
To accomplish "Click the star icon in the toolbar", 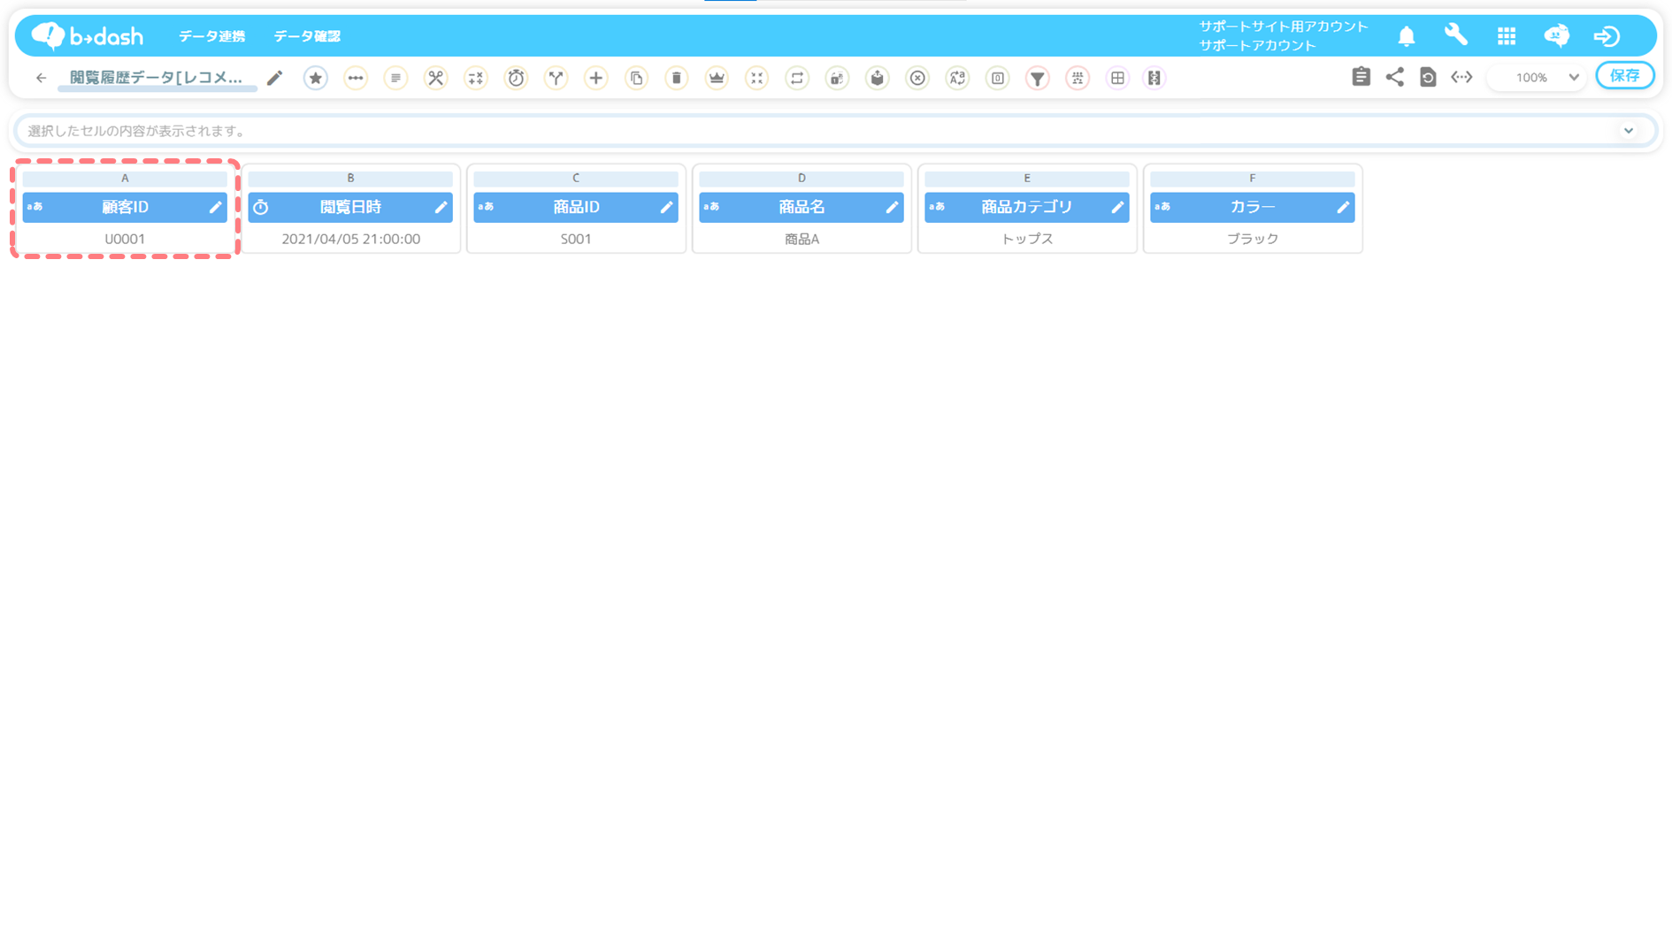I will [315, 78].
